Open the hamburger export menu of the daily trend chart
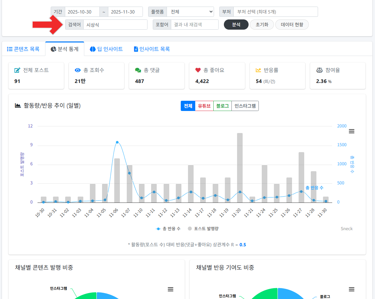The width and height of the screenshot is (375, 299). pos(351,131)
